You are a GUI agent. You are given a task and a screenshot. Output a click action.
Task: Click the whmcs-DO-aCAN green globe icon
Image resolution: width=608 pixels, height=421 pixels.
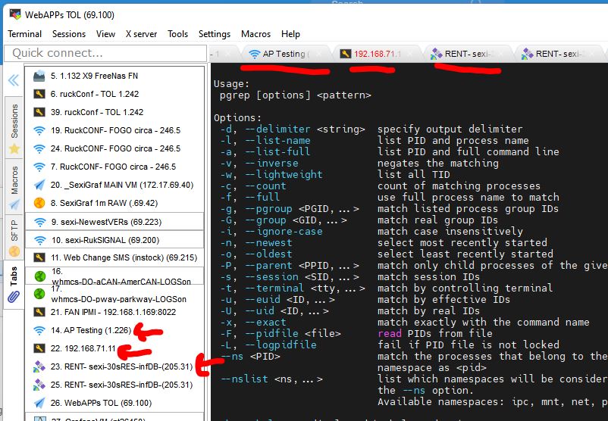(39, 276)
